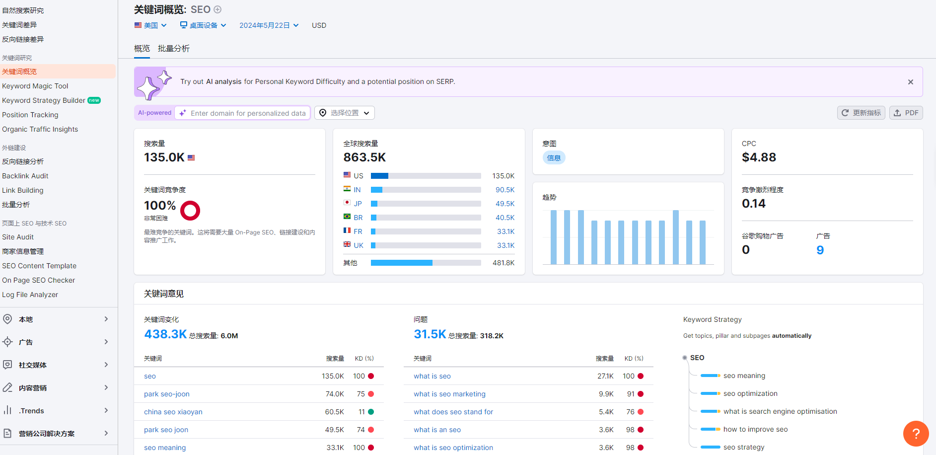Open SEO Content Template in sidebar
This screenshot has height=455, width=936.
(x=39, y=266)
